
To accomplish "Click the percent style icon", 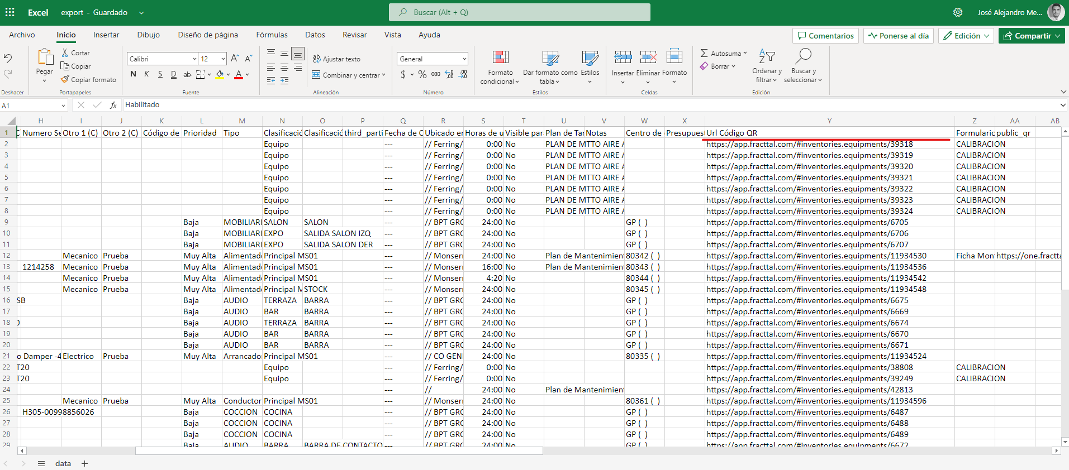I will point(422,74).
